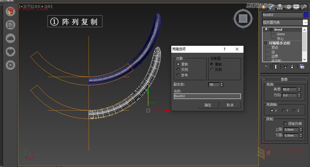Enable the 限制效果 checkbox
310x167 pixels.
click(x=286, y=124)
